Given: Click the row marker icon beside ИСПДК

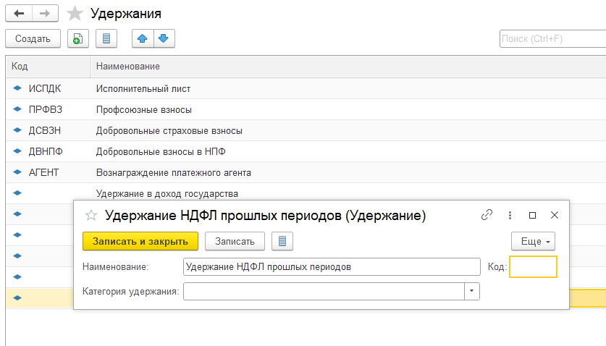Looking at the screenshot, I should pyautogui.click(x=17, y=88).
